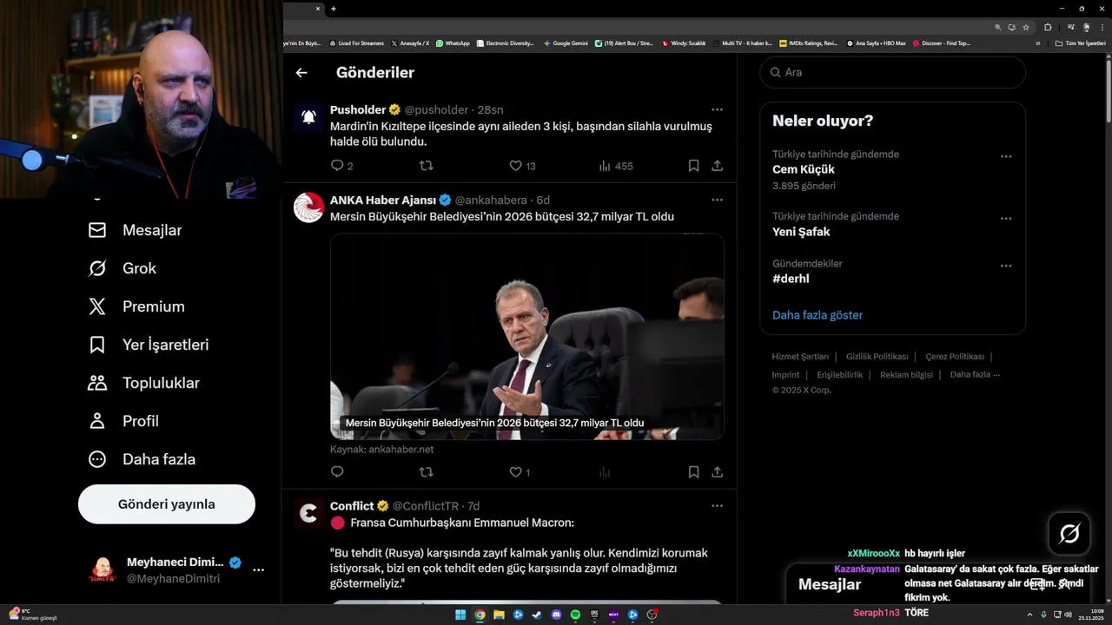Open the Yeni Şafak trending topic

click(x=801, y=232)
